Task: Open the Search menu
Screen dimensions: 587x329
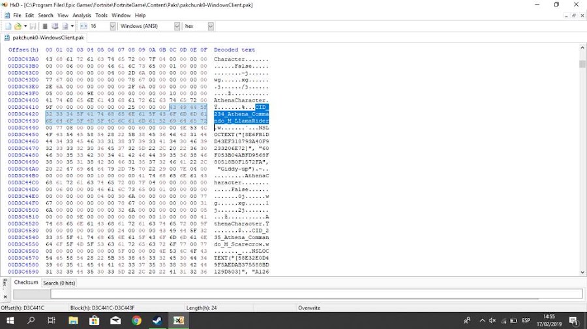Action: coord(46,16)
